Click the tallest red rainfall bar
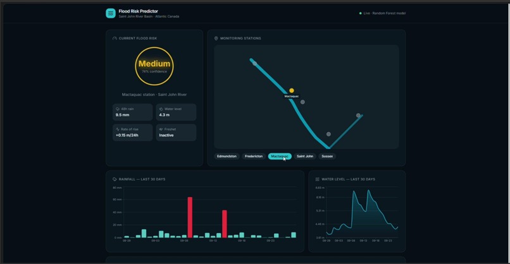 pos(190,217)
